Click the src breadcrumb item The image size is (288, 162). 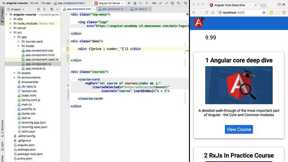35,3
